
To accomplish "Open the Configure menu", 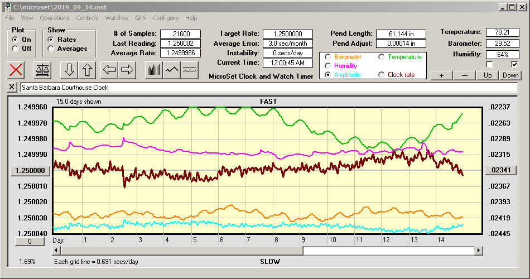I will coord(166,18).
